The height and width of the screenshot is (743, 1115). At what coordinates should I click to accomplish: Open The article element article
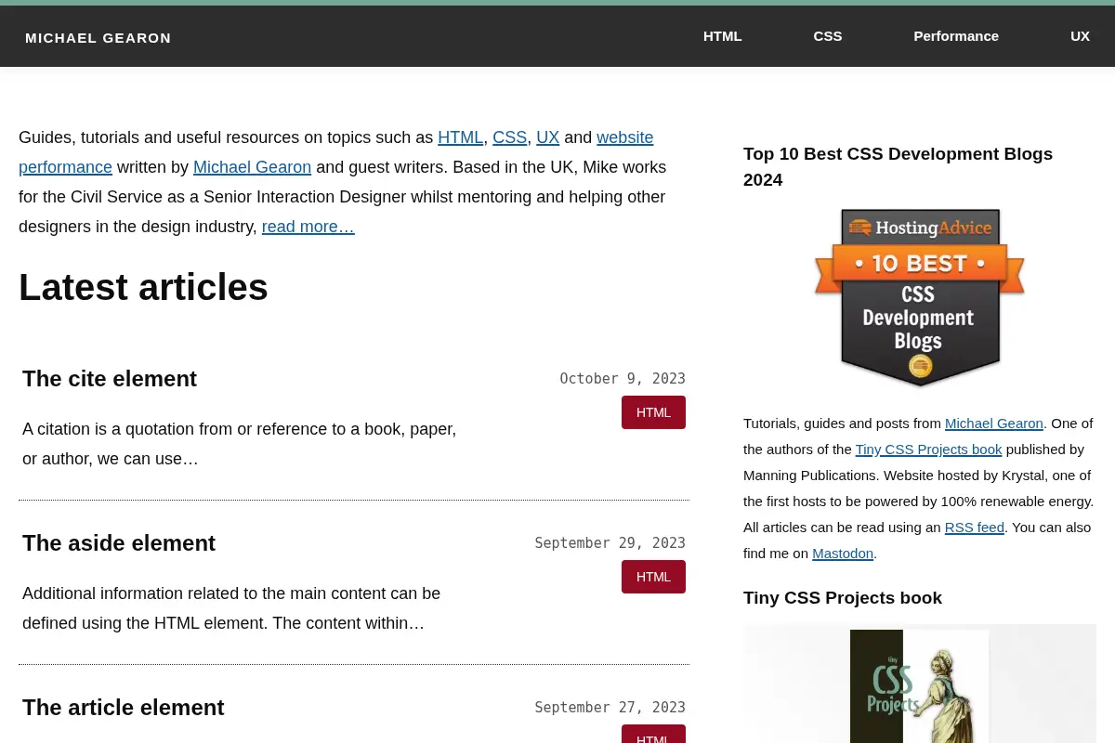(x=124, y=708)
